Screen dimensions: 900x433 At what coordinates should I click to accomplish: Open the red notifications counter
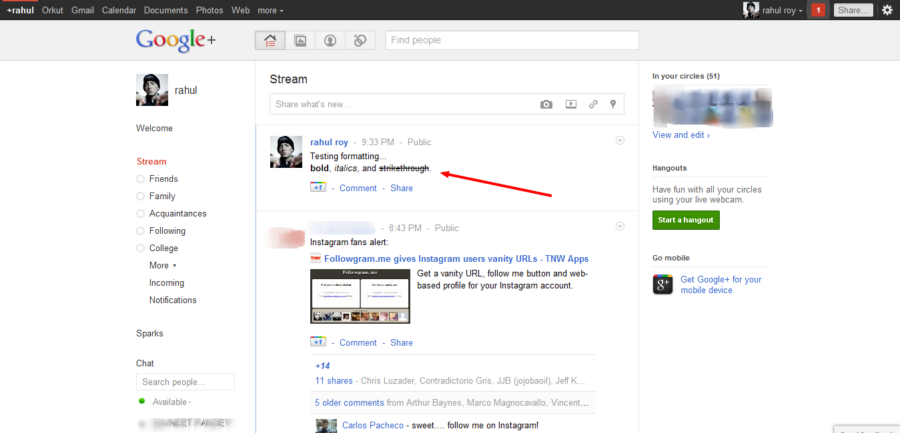819,10
